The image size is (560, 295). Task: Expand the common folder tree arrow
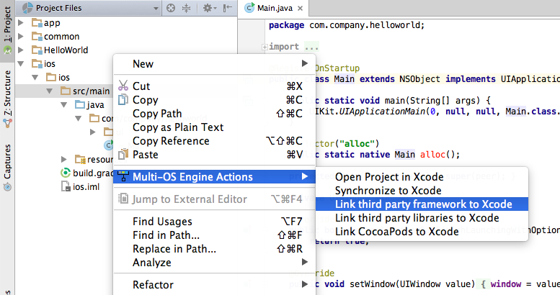tap(21, 37)
